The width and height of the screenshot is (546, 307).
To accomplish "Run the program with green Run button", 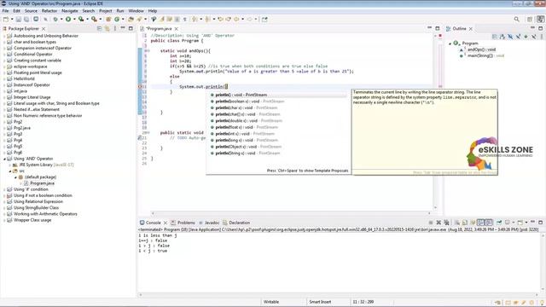I will point(68,20).
